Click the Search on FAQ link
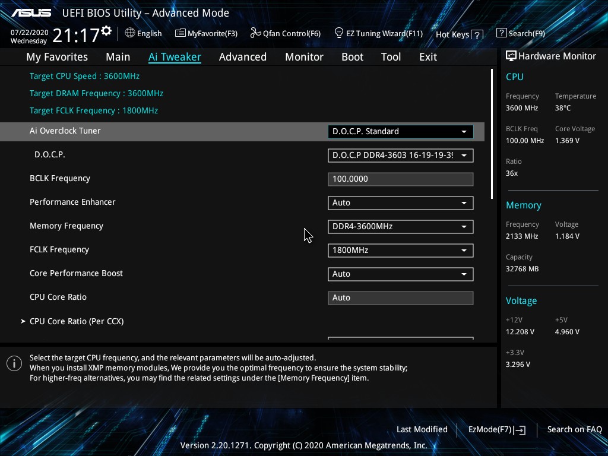The height and width of the screenshot is (456, 608). click(574, 429)
